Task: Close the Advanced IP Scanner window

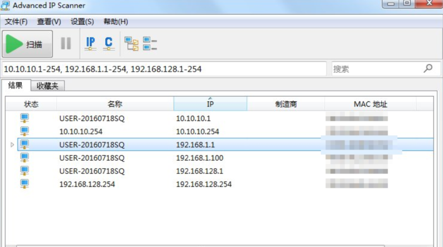Action: [x=429, y=3]
